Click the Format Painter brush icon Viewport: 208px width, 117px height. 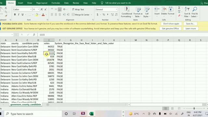[6, 16]
